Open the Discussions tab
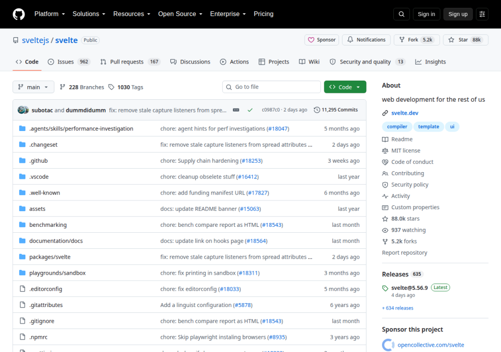501x352 pixels. click(x=190, y=62)
